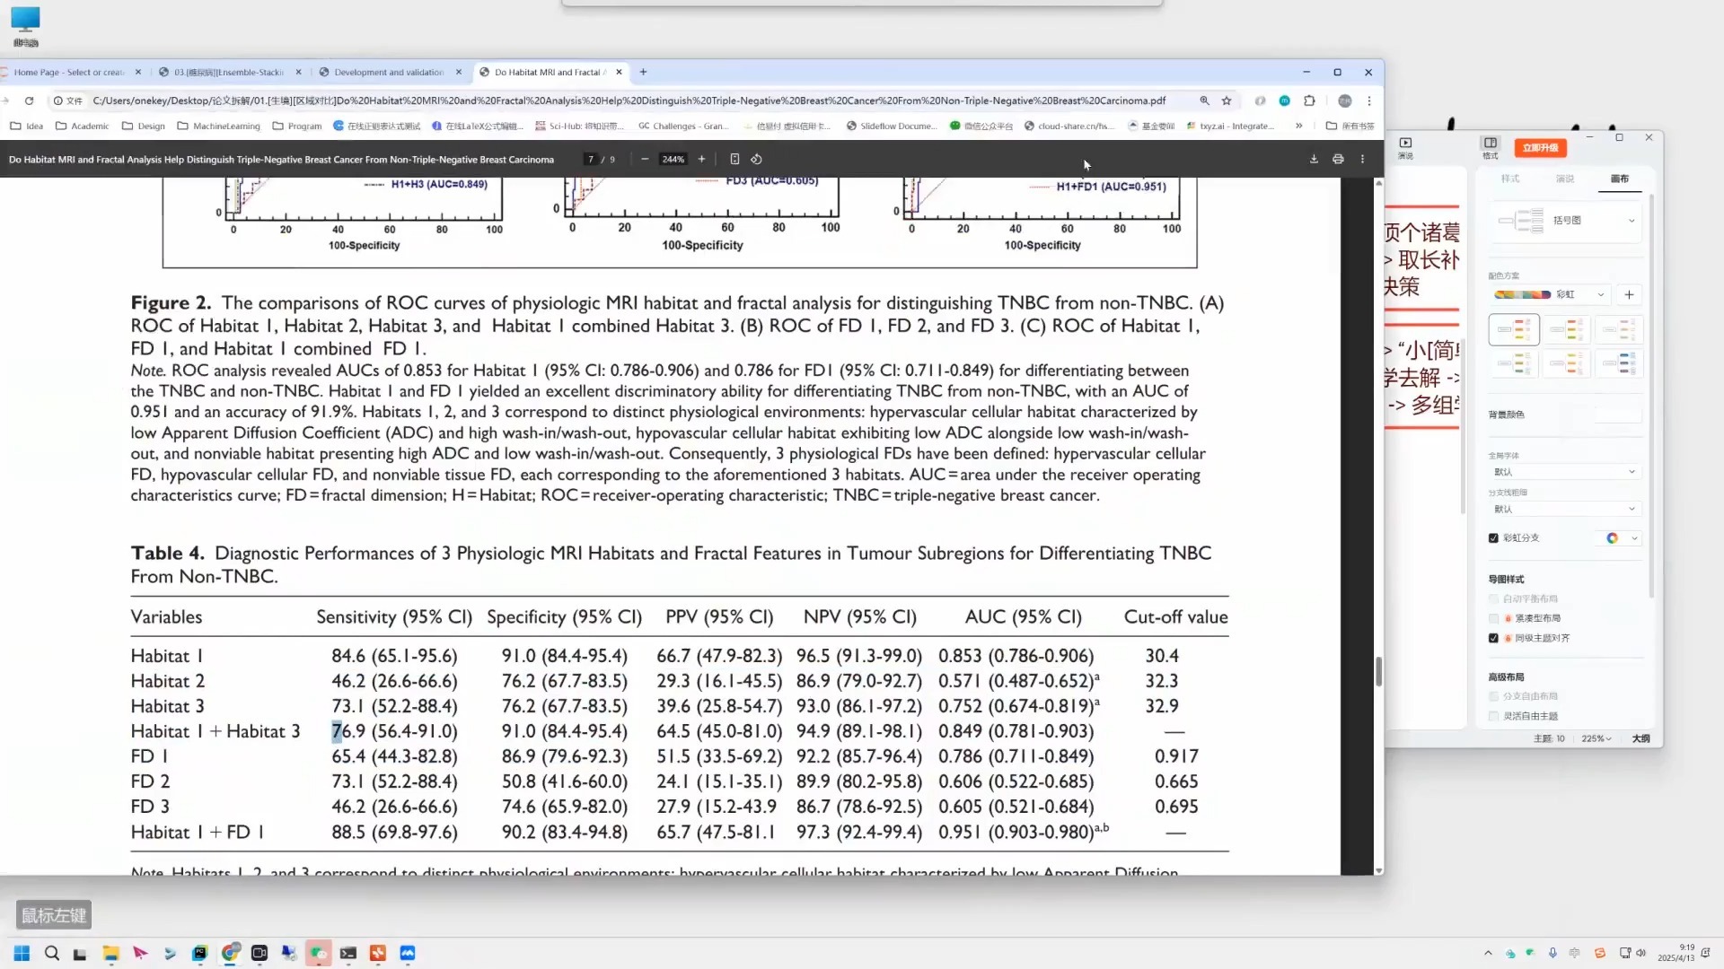Expand the bookmarks bar overflow chevron
This screenshot has height=969, width=1724.
[1298, 126]
